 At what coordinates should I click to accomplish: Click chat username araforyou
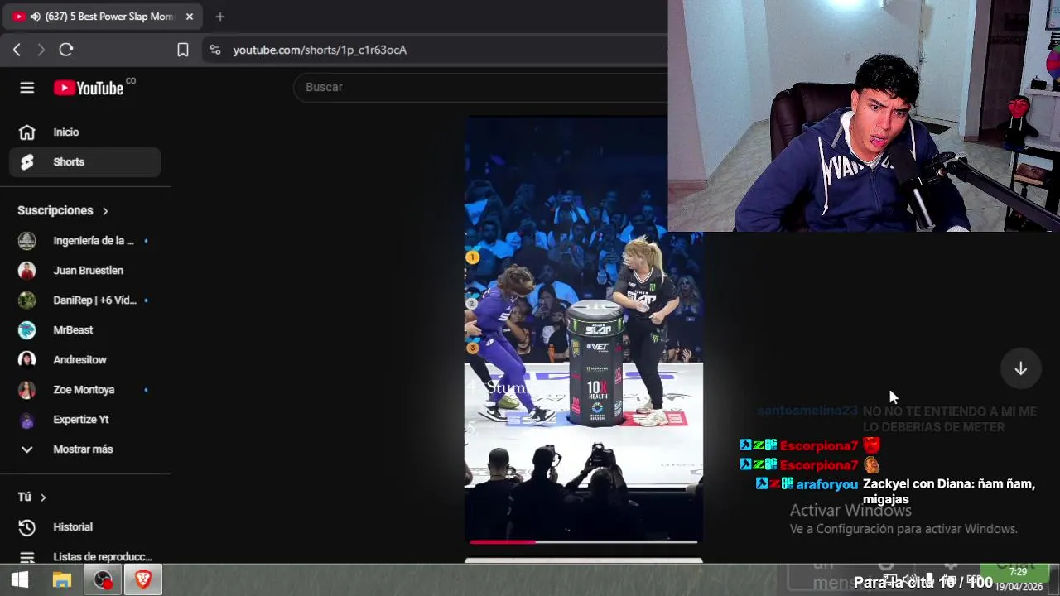coord(827,484)
